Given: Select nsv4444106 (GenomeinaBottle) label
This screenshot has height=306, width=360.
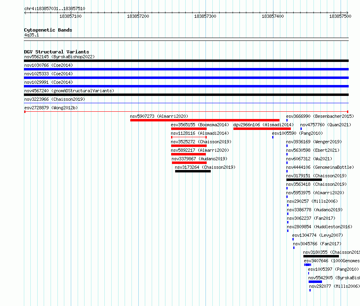Looking at the screenshot, I should 320,167.
